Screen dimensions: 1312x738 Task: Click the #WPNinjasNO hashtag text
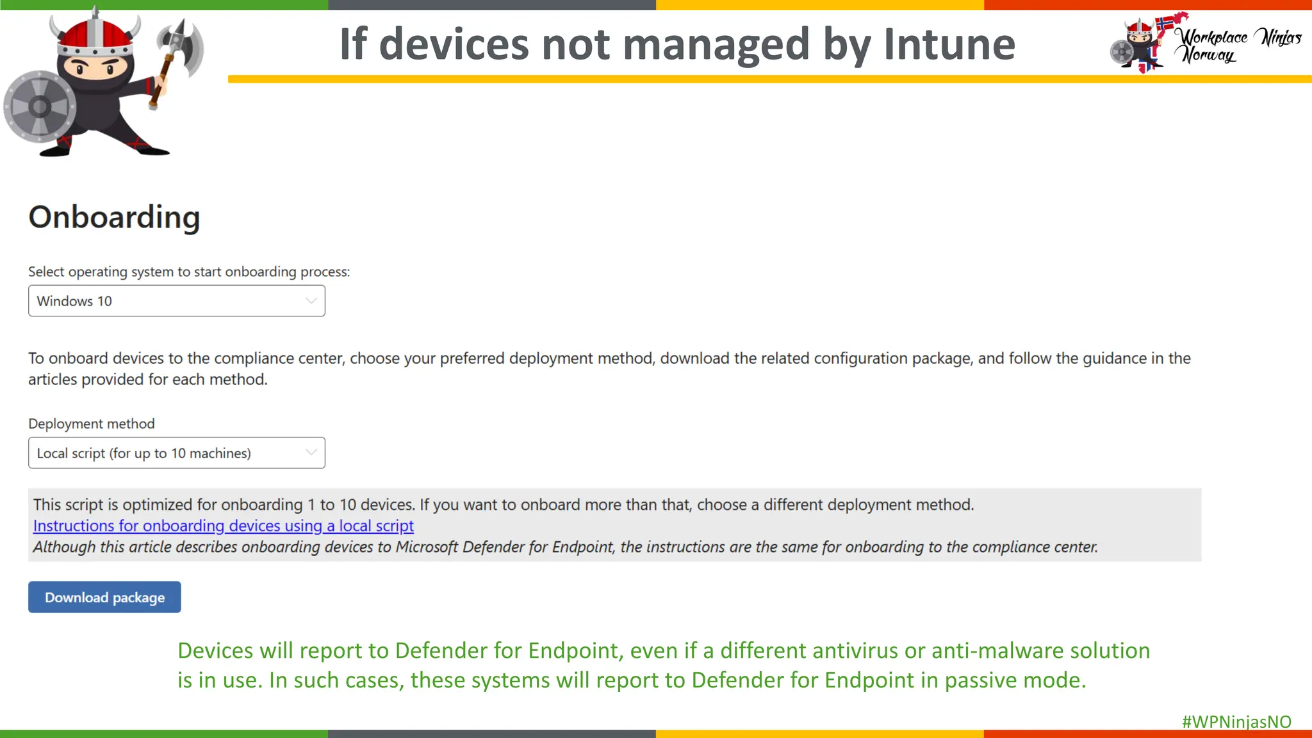tap(1236, 722)
